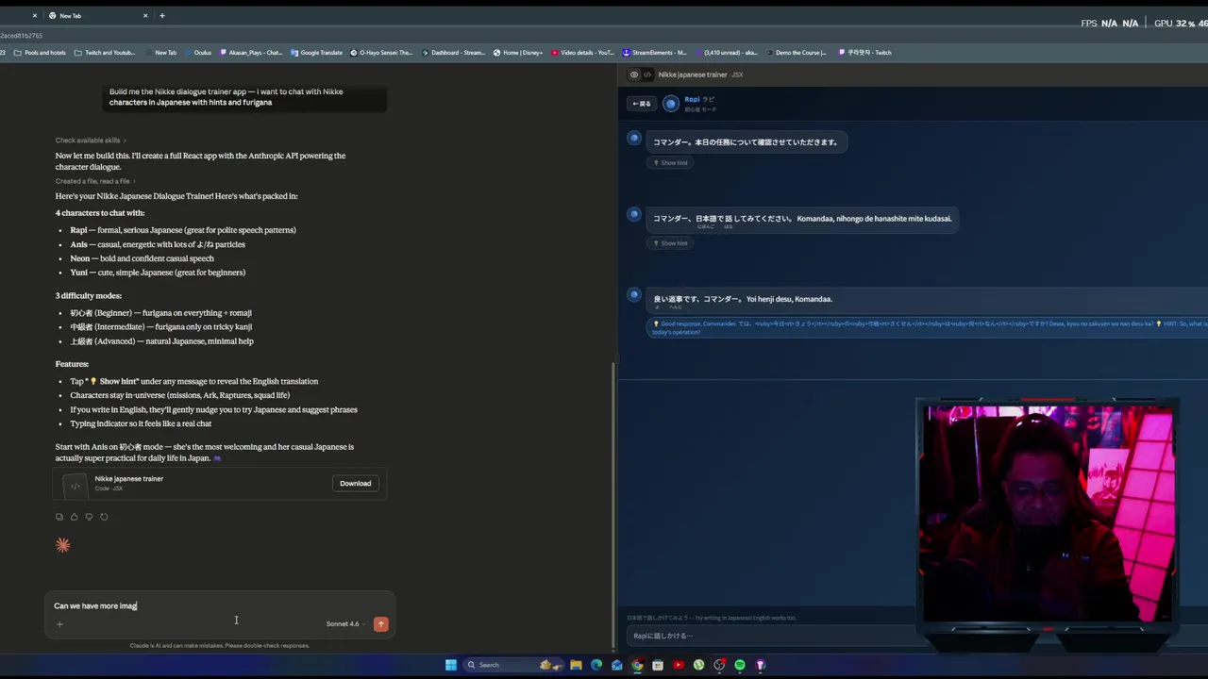
Task: Open OBS Studio from the taskbar
Action: (719, 665)
